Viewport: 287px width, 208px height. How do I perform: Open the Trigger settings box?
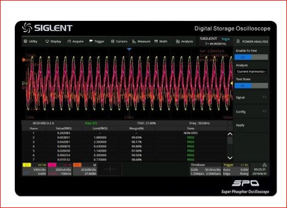(x=236, y=169)
